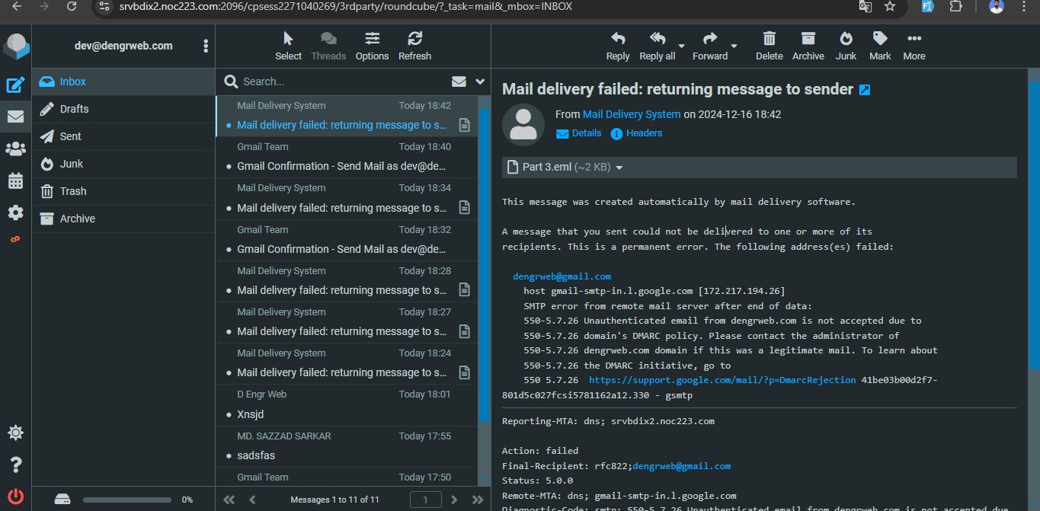This screenshot has width=1040, height=511.
Task: Toggle dark mode sun icon
Action: [15, 433]
